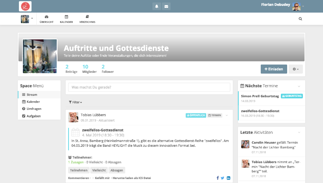Open the Übersicht dashboard
The image size is (323, 183).
[x=46, y=19]
